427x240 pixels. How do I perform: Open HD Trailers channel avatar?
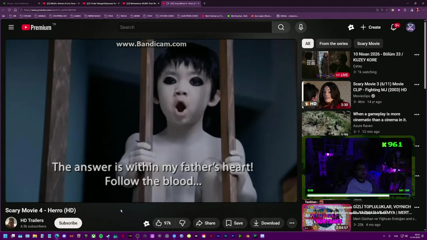tap(11, 223)
